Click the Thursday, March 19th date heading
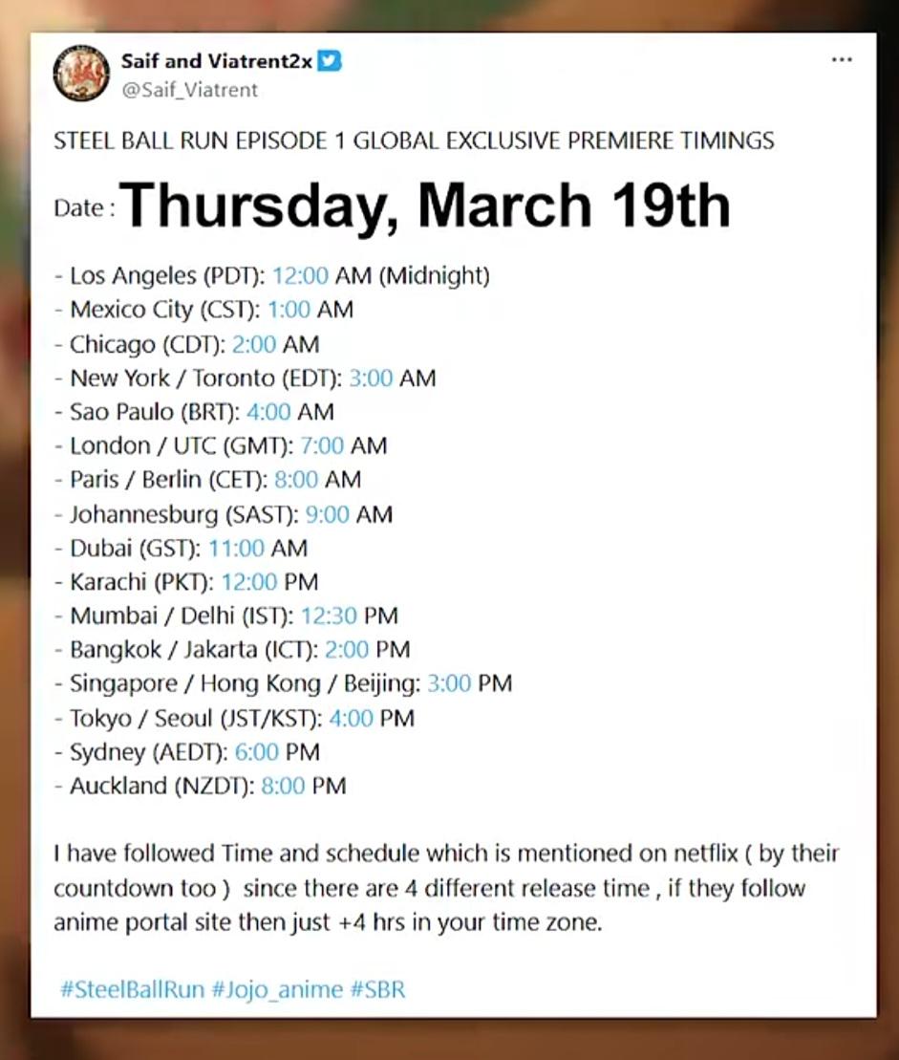The image size is (899, 1060). click(x=425, y=205)
